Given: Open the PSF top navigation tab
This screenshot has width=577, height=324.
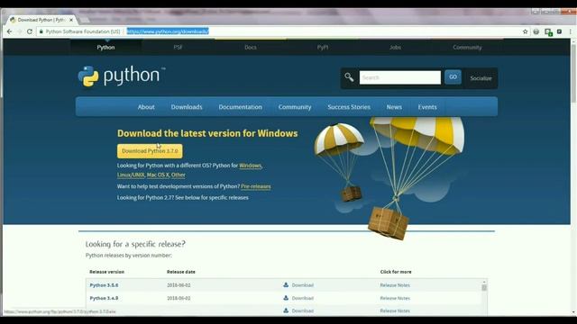Looking at the screenshot, I should coord(179,48).
